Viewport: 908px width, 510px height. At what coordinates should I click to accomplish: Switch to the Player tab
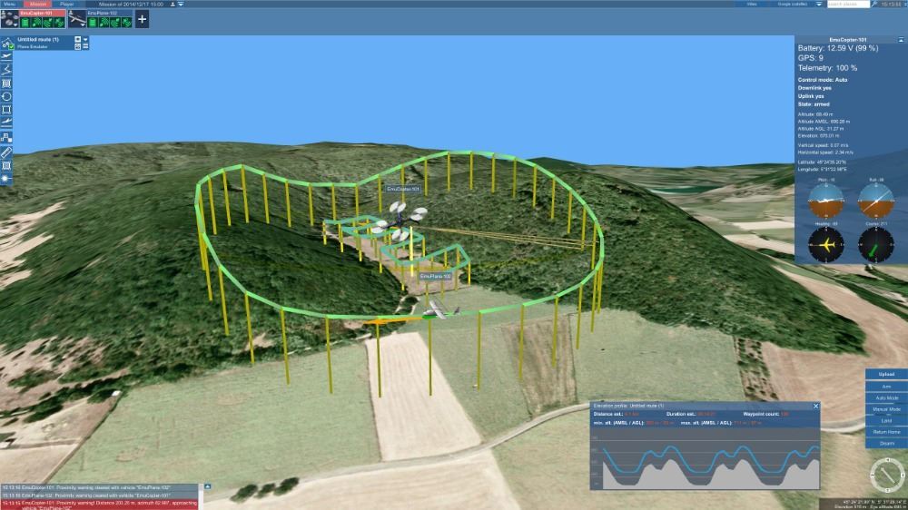[x=67, y=5]
